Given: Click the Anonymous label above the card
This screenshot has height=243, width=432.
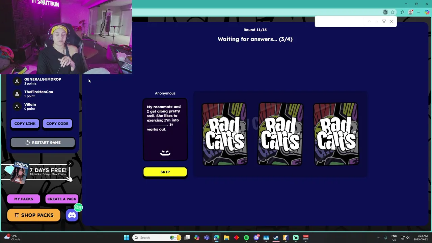Looking at the screenshot, I should coord(165,93).
